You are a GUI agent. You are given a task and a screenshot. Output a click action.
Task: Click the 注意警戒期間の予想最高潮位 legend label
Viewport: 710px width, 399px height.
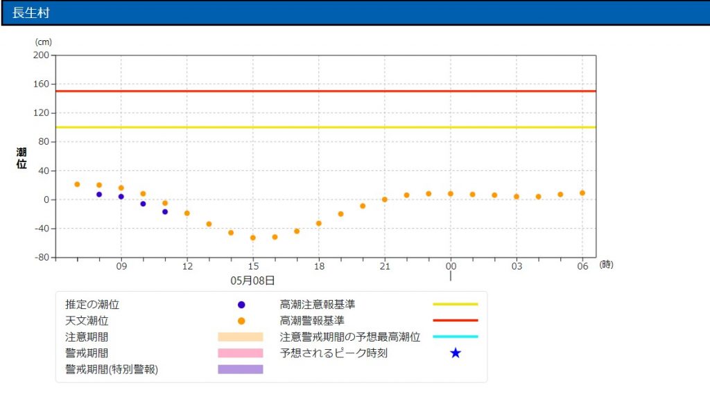pos(350,337)
